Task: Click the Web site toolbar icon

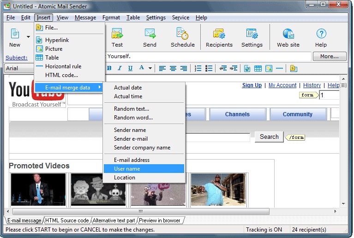Action: click(x=288, y=34)
